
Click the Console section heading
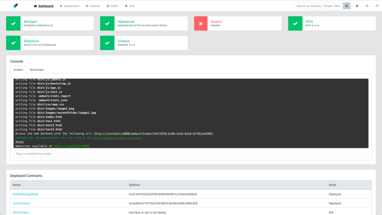tap(17, 61)
